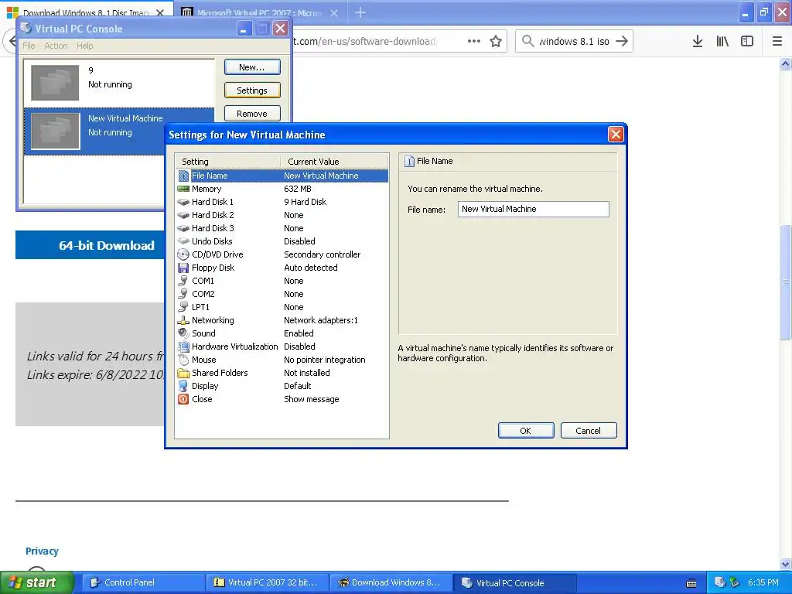Image resolution: width=792 pixels, height=594 pixels.
Task: Click the Undo Disks icon
Action: [x=183, y=241]
